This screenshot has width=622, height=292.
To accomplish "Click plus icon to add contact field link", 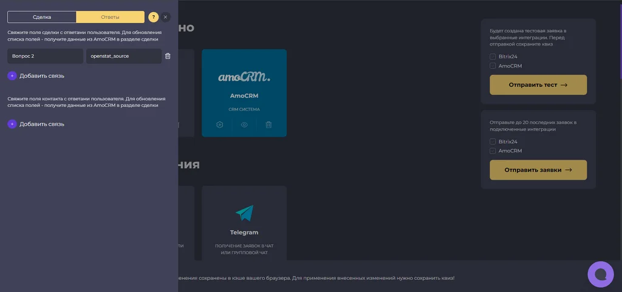I will click(12, 124).
